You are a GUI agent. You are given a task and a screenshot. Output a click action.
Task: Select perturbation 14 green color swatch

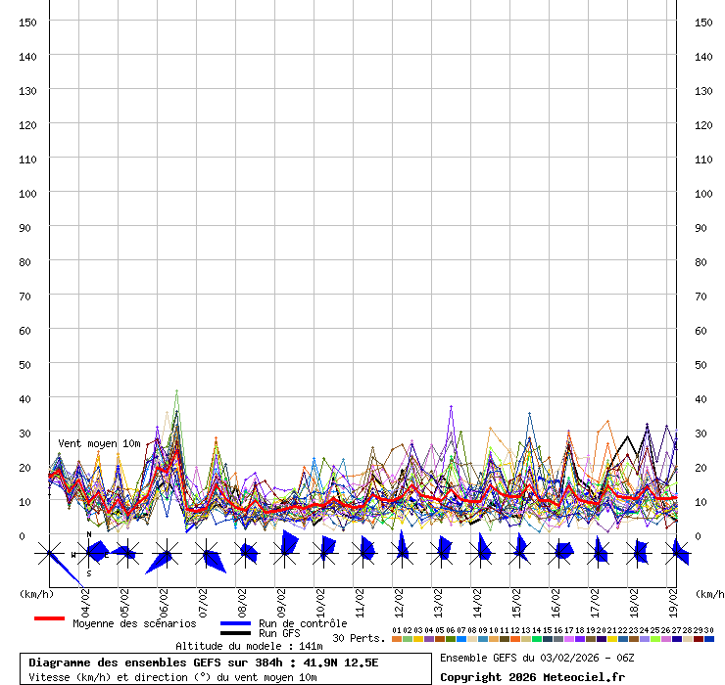pyautogui.click(x=536, y=639)
